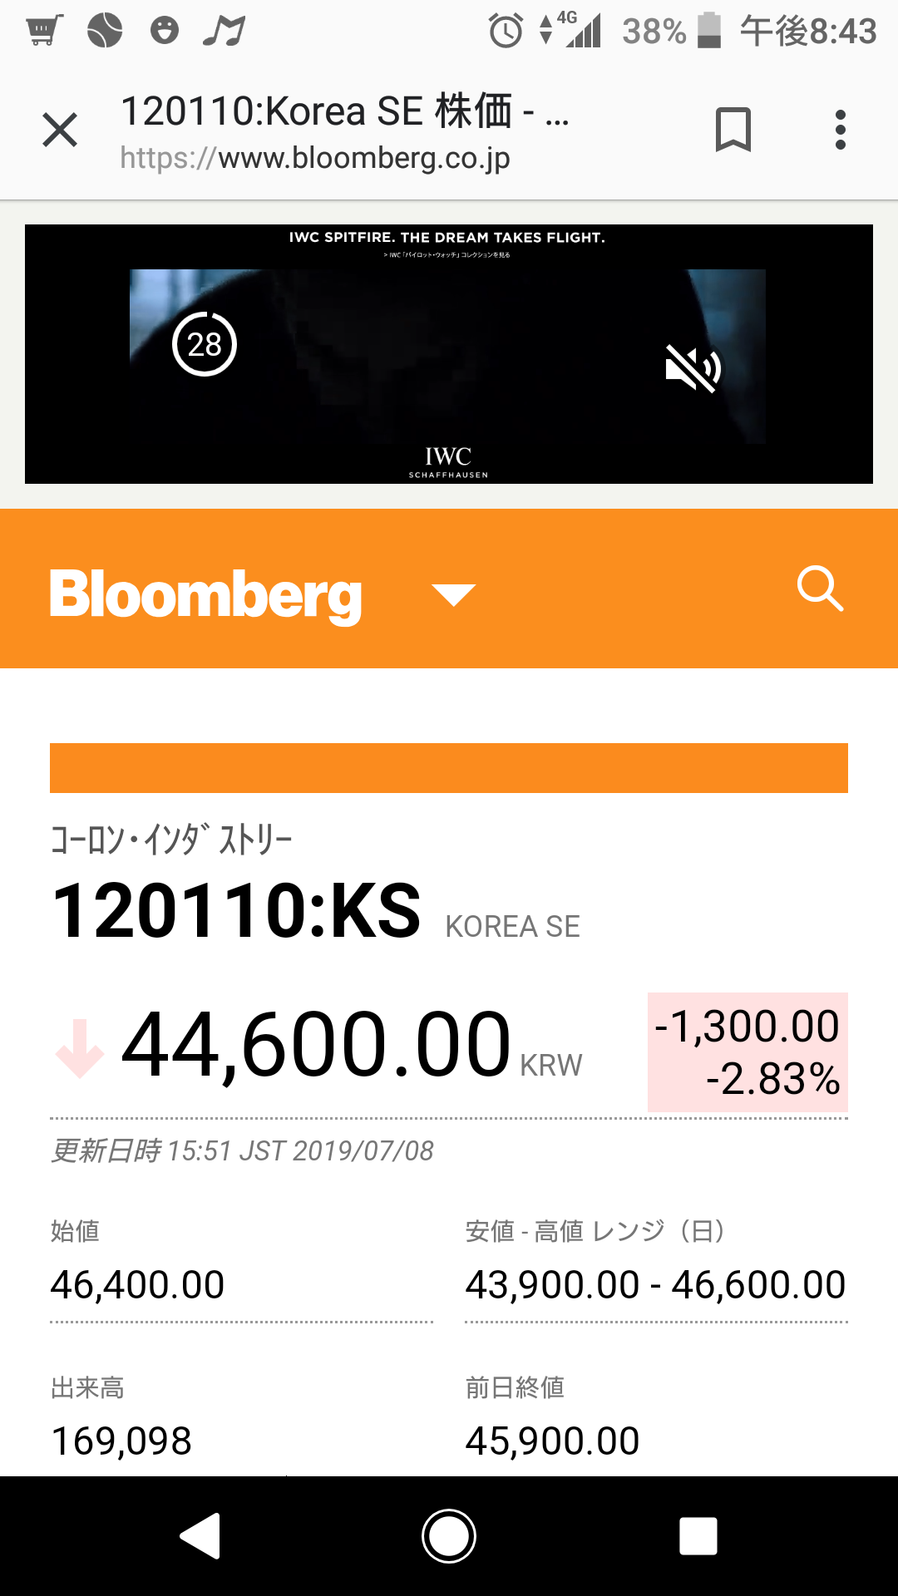Tap the IWC Schaffhausen logo

[448, 461]
